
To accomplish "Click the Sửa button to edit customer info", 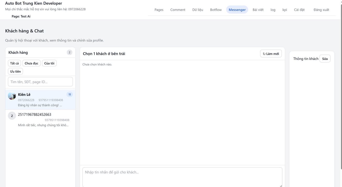I will (x=325, y=59).
